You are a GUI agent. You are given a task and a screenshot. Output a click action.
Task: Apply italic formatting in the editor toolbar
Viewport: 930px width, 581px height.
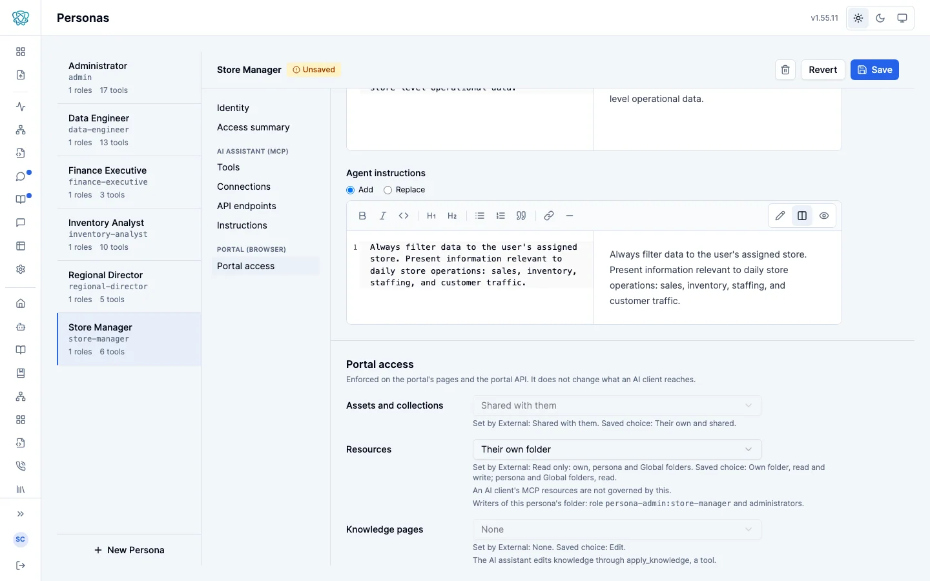[x=383, y=216]
